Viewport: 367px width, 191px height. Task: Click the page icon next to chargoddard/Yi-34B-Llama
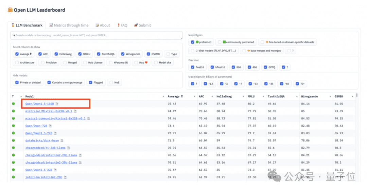(x=68, y=148)
